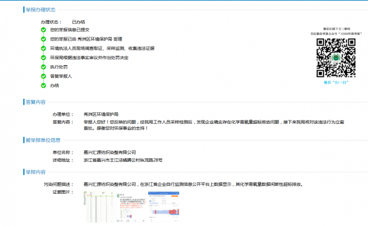The width and height of the screenshot is (368, 227).
Task: Click green check icon beside 答复举报人
Action: click(44, 76)
